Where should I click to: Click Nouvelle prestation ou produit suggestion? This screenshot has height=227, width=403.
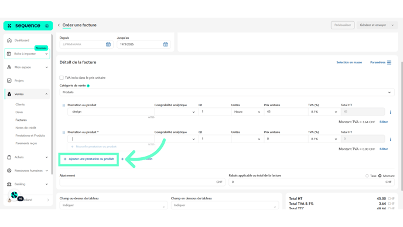94,147
